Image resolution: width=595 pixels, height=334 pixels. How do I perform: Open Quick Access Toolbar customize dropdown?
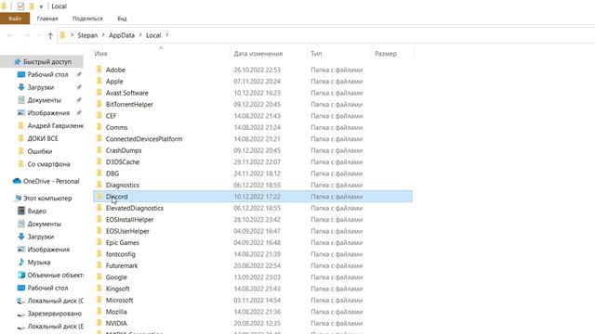pyautogui.click(x=41, y=6)
